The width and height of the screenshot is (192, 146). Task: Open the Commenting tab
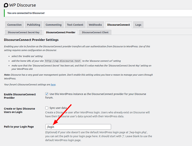tap(53, 25)
